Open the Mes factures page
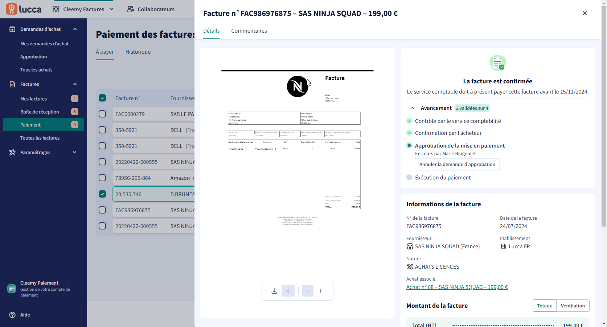Viewport: 607px width, 327px height. point(33,99)
